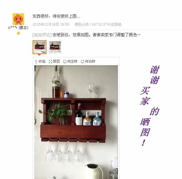The height and width of the screenshot is (179, 182).
Task: Rotate the photo right with 向右转
Action: [x=90, y=61]
